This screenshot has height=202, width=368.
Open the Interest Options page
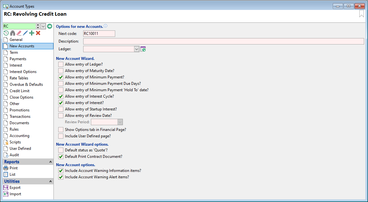(23, 72)
